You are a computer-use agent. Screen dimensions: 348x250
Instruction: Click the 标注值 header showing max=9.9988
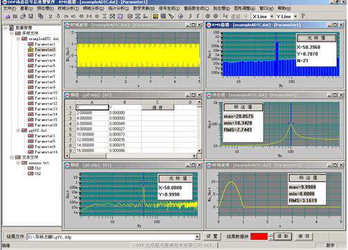coord(308,177)
